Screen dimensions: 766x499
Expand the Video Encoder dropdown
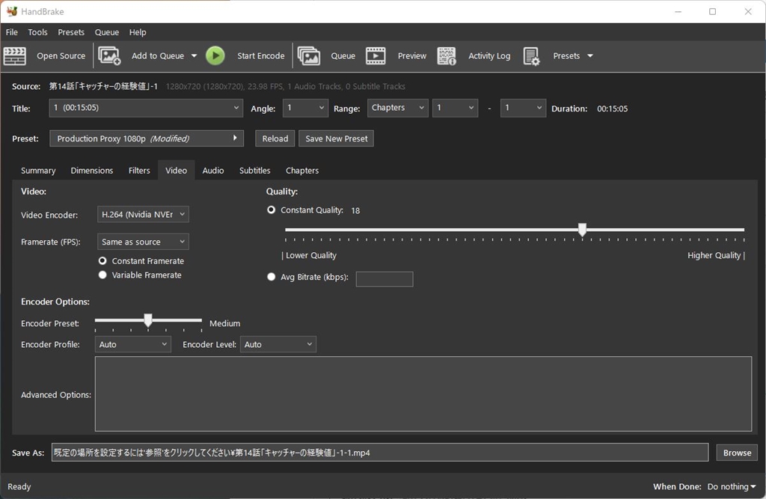tap(143, 215)
